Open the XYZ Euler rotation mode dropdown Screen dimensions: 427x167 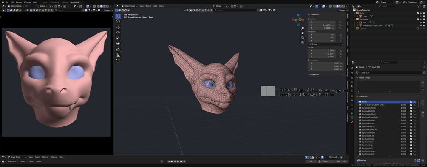[x=326, y=44]
